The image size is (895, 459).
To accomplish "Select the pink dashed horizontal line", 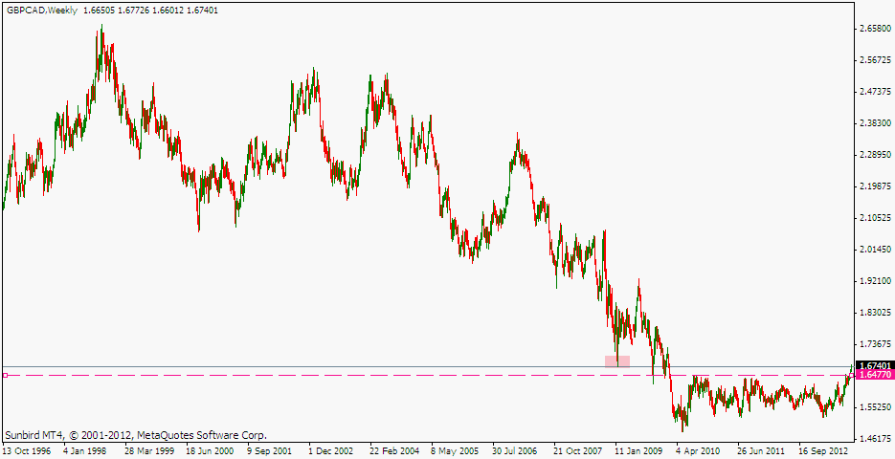I will point(287,375).
